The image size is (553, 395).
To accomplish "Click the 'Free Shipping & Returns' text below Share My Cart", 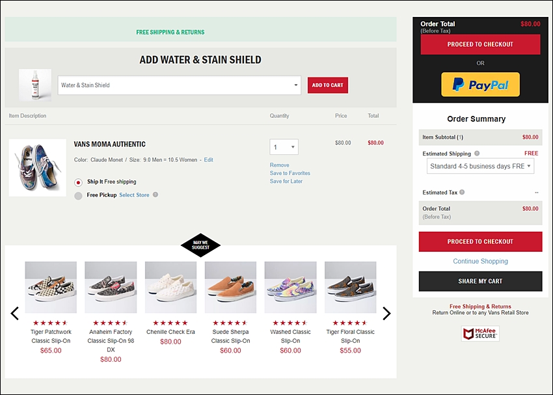I will pyautogui.click(x=480, y=306).
